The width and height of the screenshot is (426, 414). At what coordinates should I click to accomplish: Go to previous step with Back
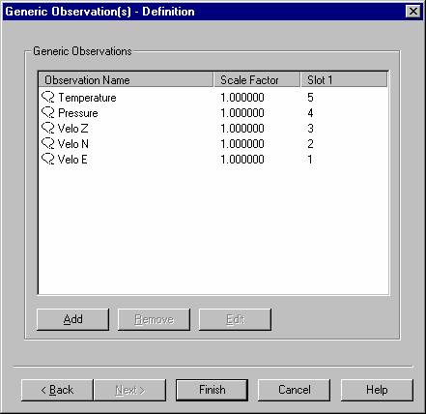[x=57, y=390]
